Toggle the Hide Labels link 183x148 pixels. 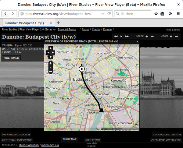pos(173,30)
